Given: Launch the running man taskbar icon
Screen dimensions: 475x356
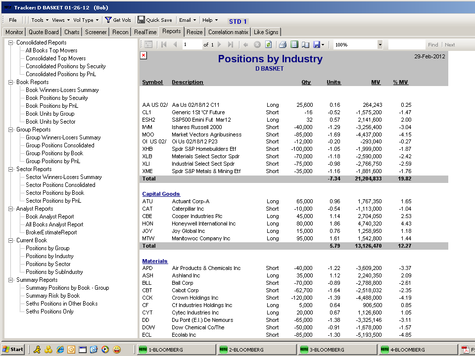Looking at the screenshot, I should (x=37, y=350).
